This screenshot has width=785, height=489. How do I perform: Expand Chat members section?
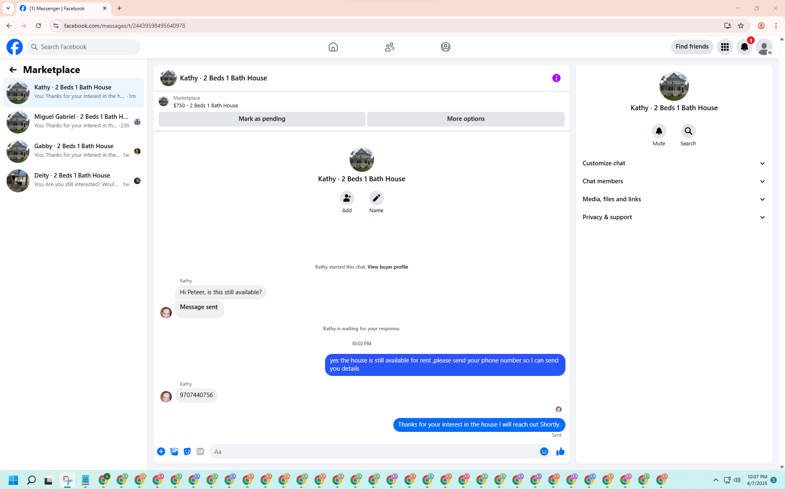[x=674, y=181]
